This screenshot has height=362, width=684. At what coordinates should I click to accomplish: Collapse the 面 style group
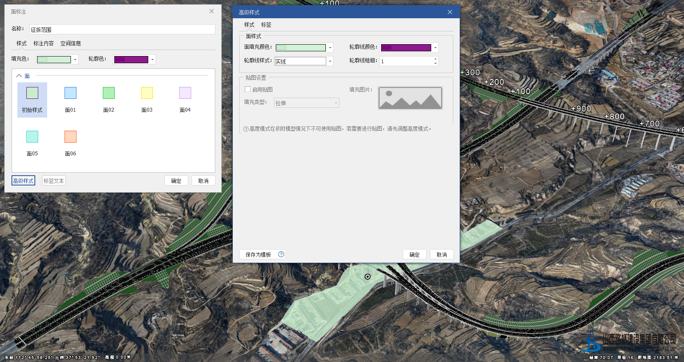click(19, 76)
